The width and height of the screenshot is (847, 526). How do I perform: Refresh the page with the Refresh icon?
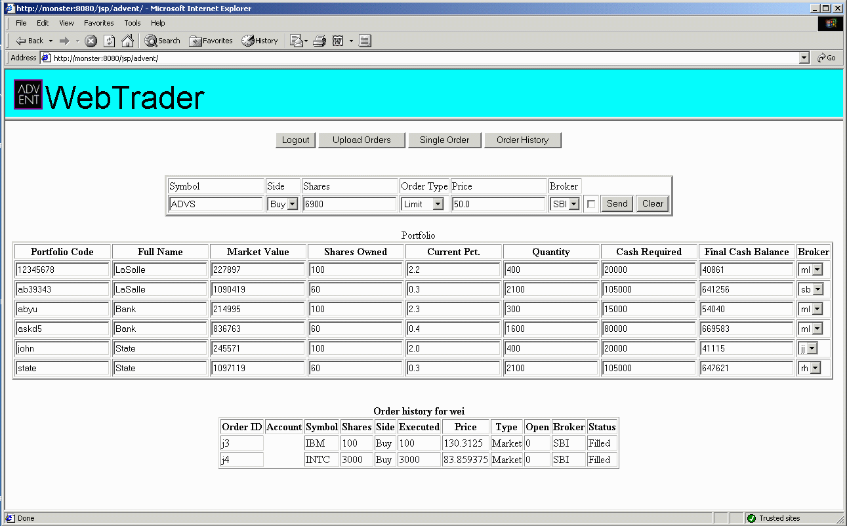click(x=110, y=41)
